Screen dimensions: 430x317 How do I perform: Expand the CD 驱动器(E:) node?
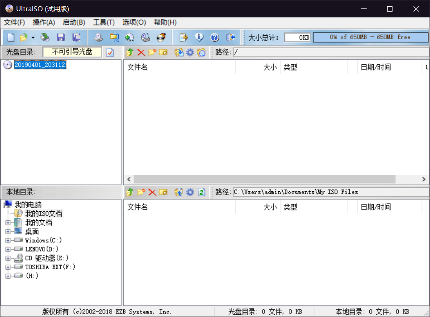8,258
